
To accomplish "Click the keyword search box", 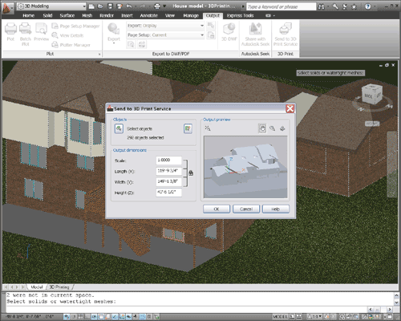I will tap(281, 6).
